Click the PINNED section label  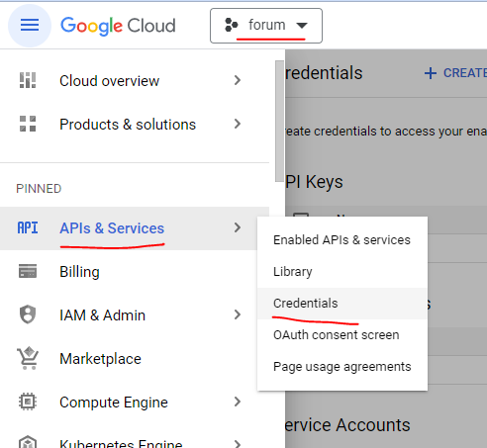(39, 189)
